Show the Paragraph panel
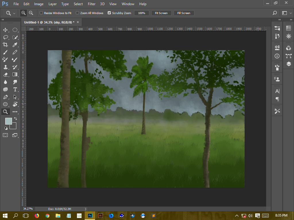This screenshot has width=294, height=220. [x=277, y=99]
